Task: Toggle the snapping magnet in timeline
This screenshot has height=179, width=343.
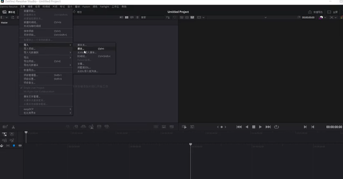Action: 2,146
